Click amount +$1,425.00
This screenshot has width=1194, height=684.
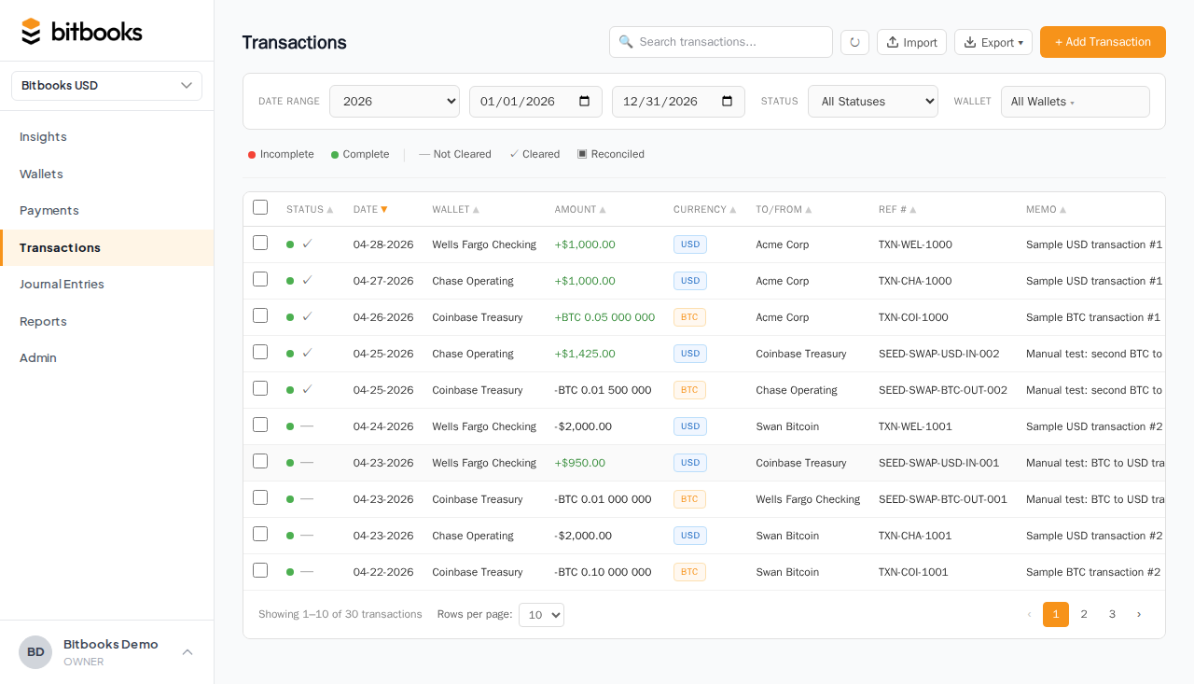point(585,354)
